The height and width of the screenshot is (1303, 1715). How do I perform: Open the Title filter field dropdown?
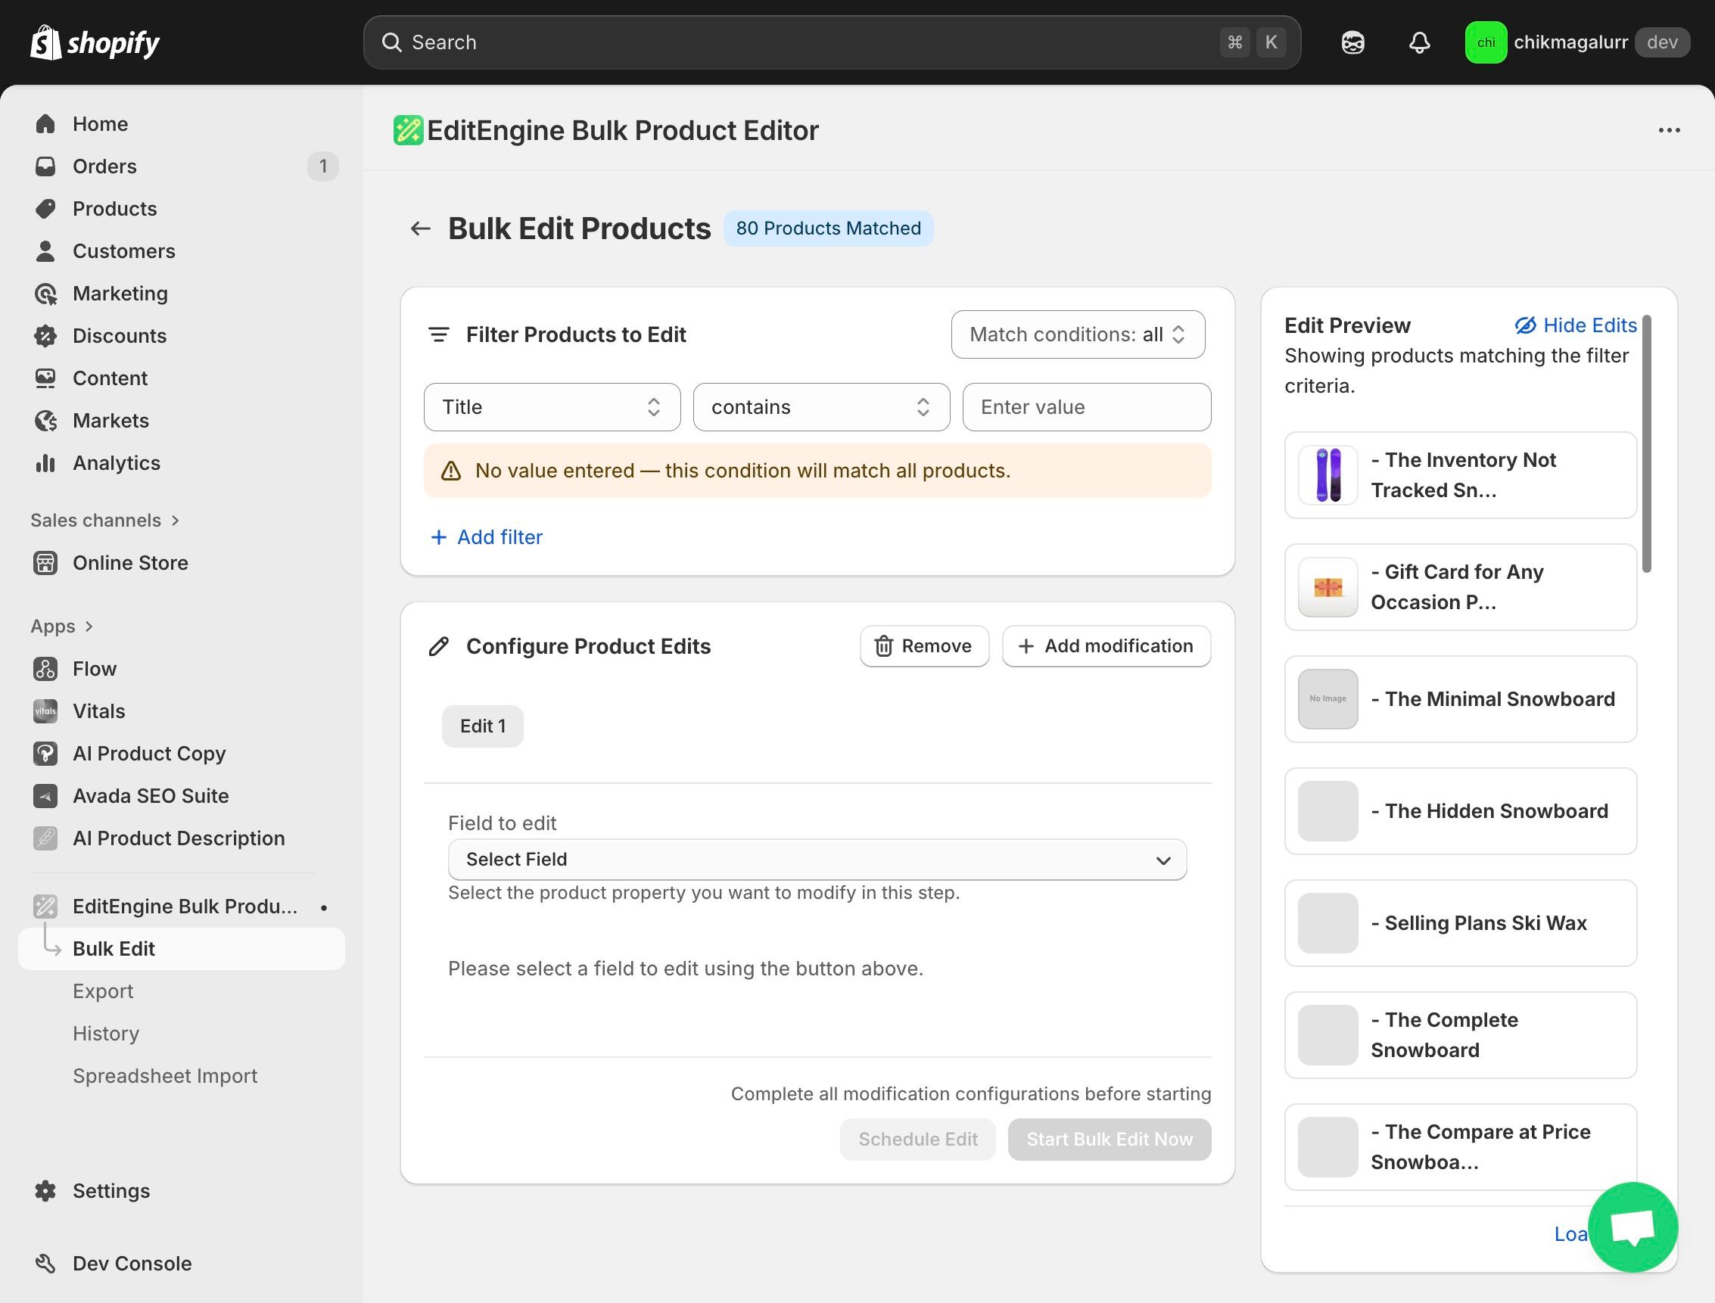click(x=552, y=407)
